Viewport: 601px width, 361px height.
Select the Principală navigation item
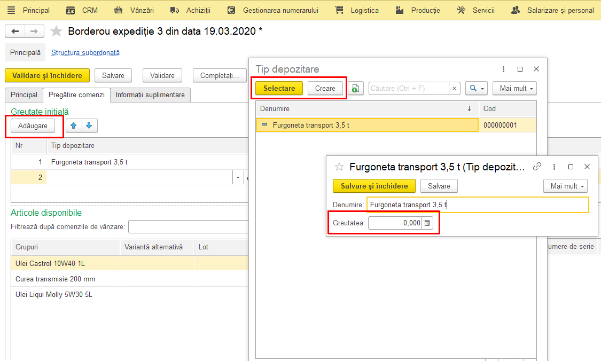click(x=25, y=52)
